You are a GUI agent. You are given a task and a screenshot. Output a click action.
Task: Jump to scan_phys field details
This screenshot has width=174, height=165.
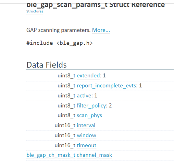(x=89, y=115)
